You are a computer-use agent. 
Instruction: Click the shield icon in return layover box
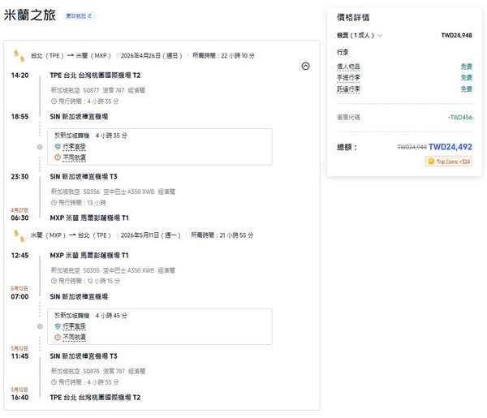[x=58, y=326]
